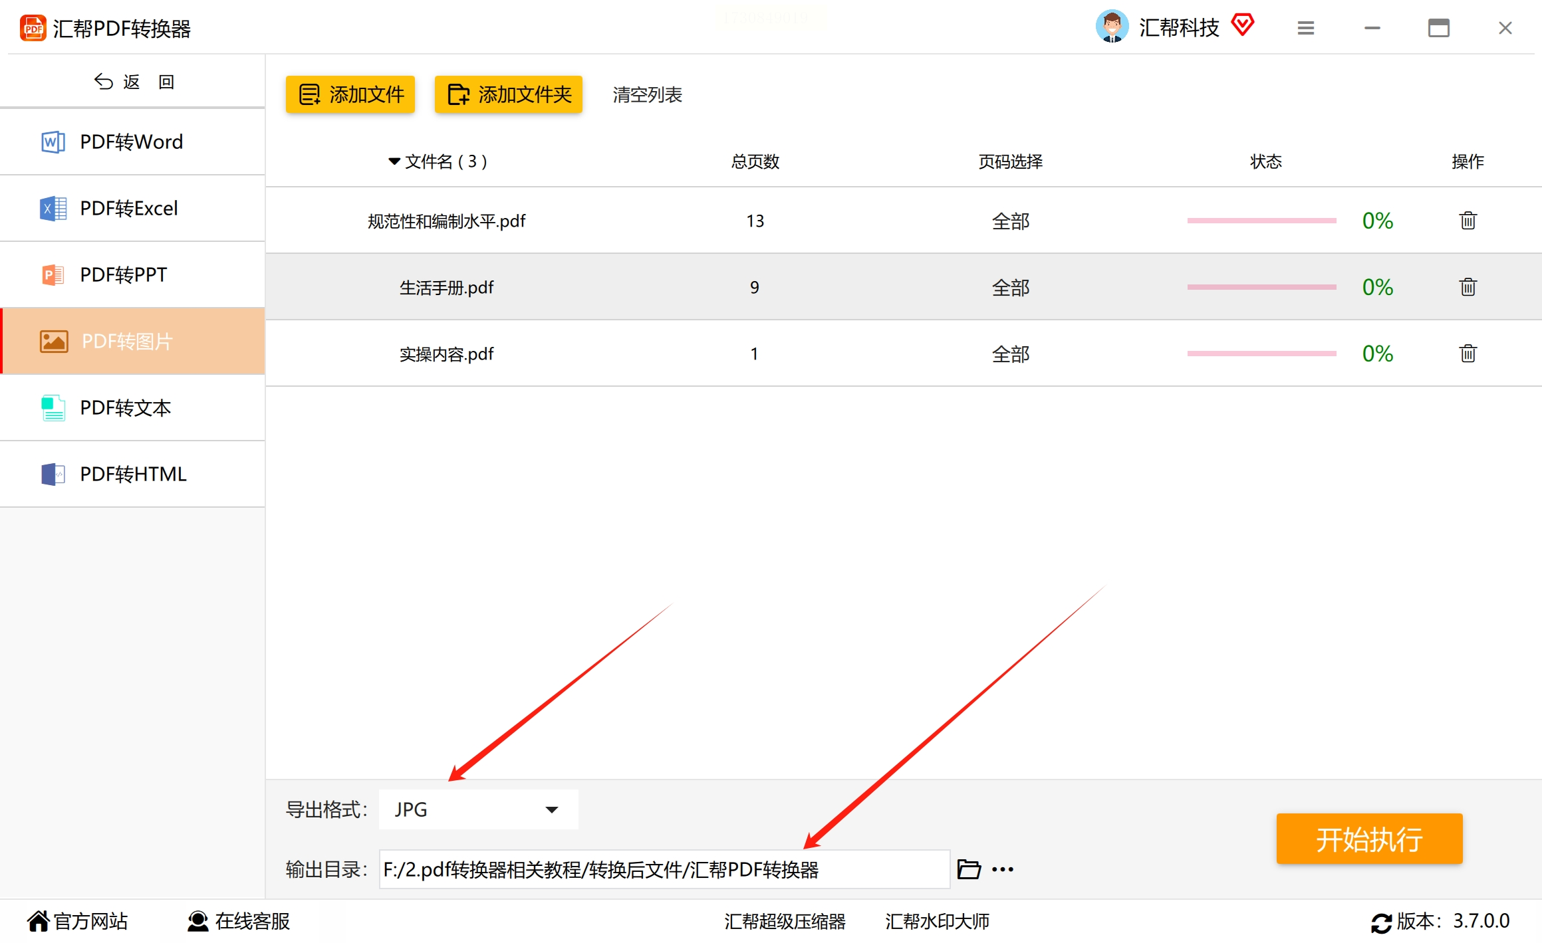The height and width of the screenshot is (943, 1542).
Task: Click progress bar of 生活手册.pdf
Action: click(x=1262, y=286)
